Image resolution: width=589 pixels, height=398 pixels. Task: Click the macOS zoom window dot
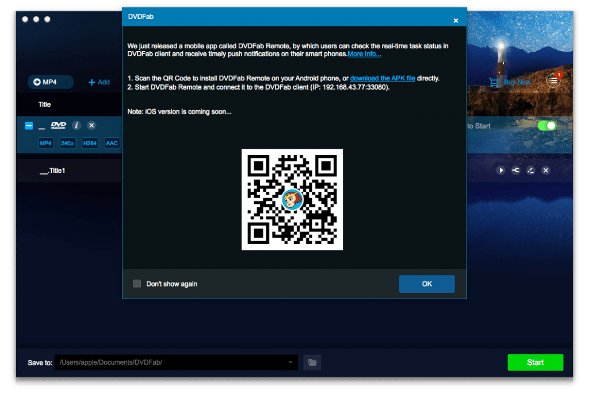tap(47, 19)
